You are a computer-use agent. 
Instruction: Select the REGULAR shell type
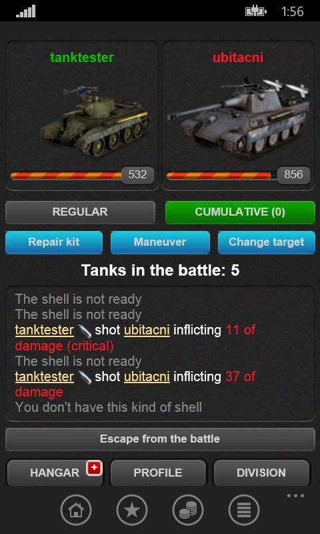(80, 212)
